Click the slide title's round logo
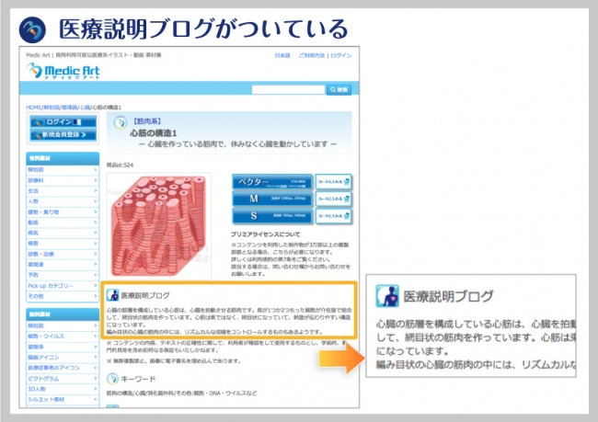Image resolution: width=598 pixels, height=422 pixels. 32,29
